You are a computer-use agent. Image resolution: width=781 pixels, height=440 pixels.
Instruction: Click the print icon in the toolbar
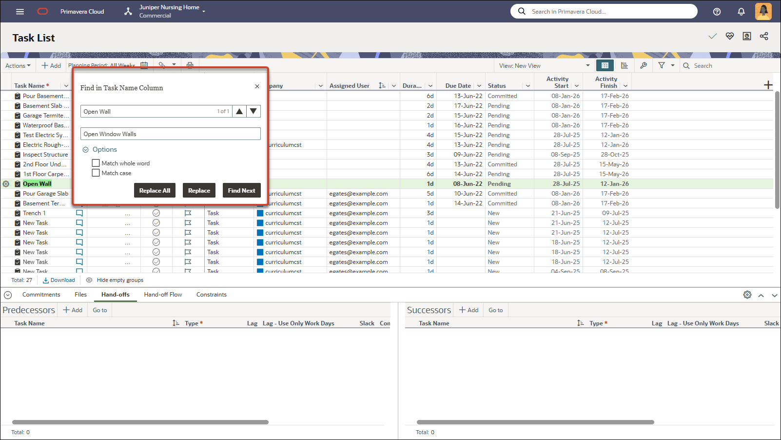click(x=190, y=65)
